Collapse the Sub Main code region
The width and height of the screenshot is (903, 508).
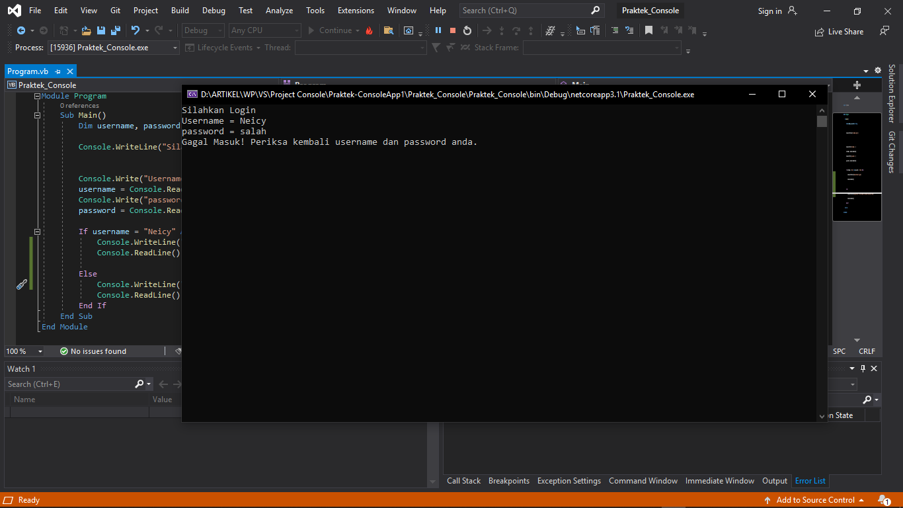click(37, 115)
